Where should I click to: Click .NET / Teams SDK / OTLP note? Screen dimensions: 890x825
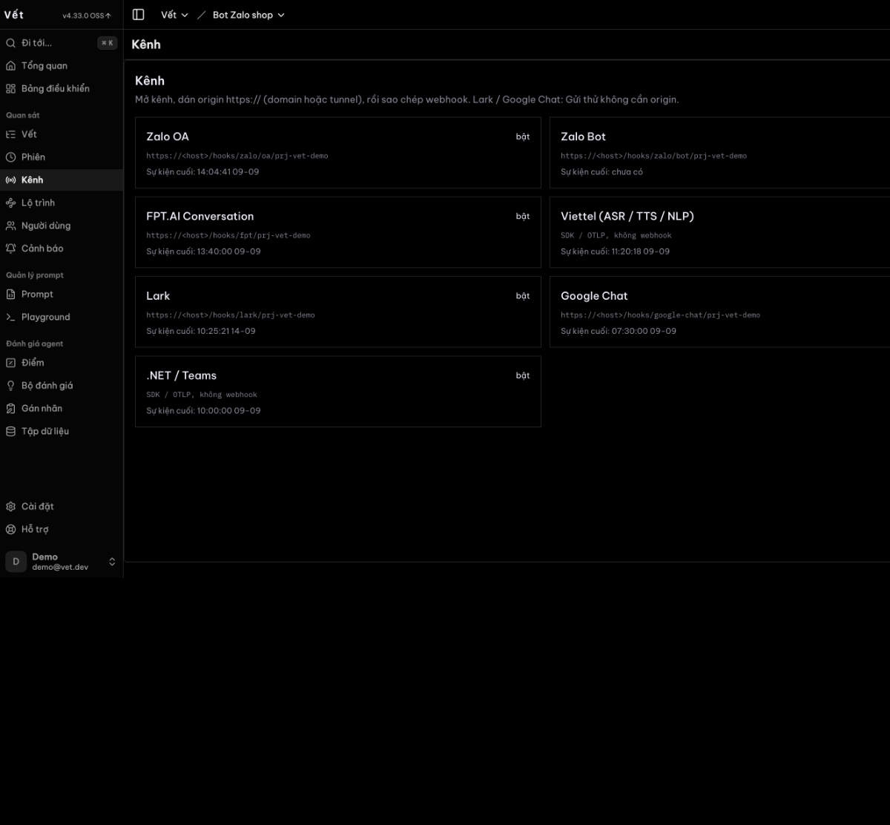pos(202,395)
